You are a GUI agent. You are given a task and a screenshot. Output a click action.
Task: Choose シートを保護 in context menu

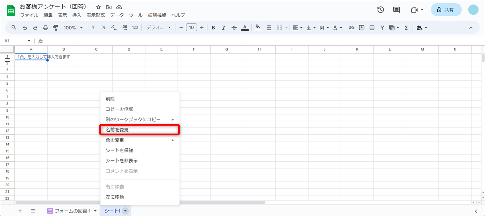[x=140, y=150]
